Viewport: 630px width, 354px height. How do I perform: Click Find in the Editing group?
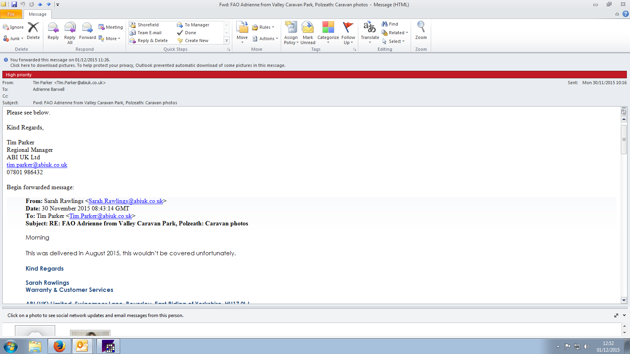click(x=390, y=24)
